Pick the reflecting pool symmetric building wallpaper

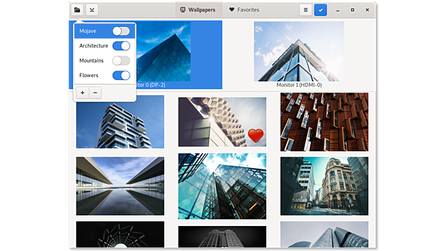point(120,186)
